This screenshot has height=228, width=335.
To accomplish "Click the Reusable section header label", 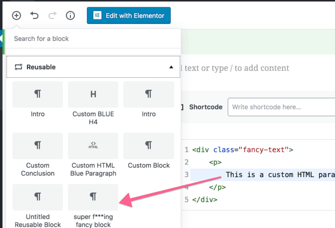I will pos(41,67).
